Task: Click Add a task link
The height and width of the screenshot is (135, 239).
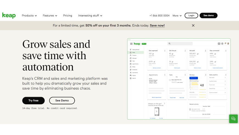Action: pos(182,97)
